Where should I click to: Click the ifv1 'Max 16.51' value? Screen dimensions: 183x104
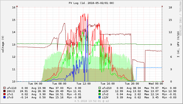click(56, 94)
